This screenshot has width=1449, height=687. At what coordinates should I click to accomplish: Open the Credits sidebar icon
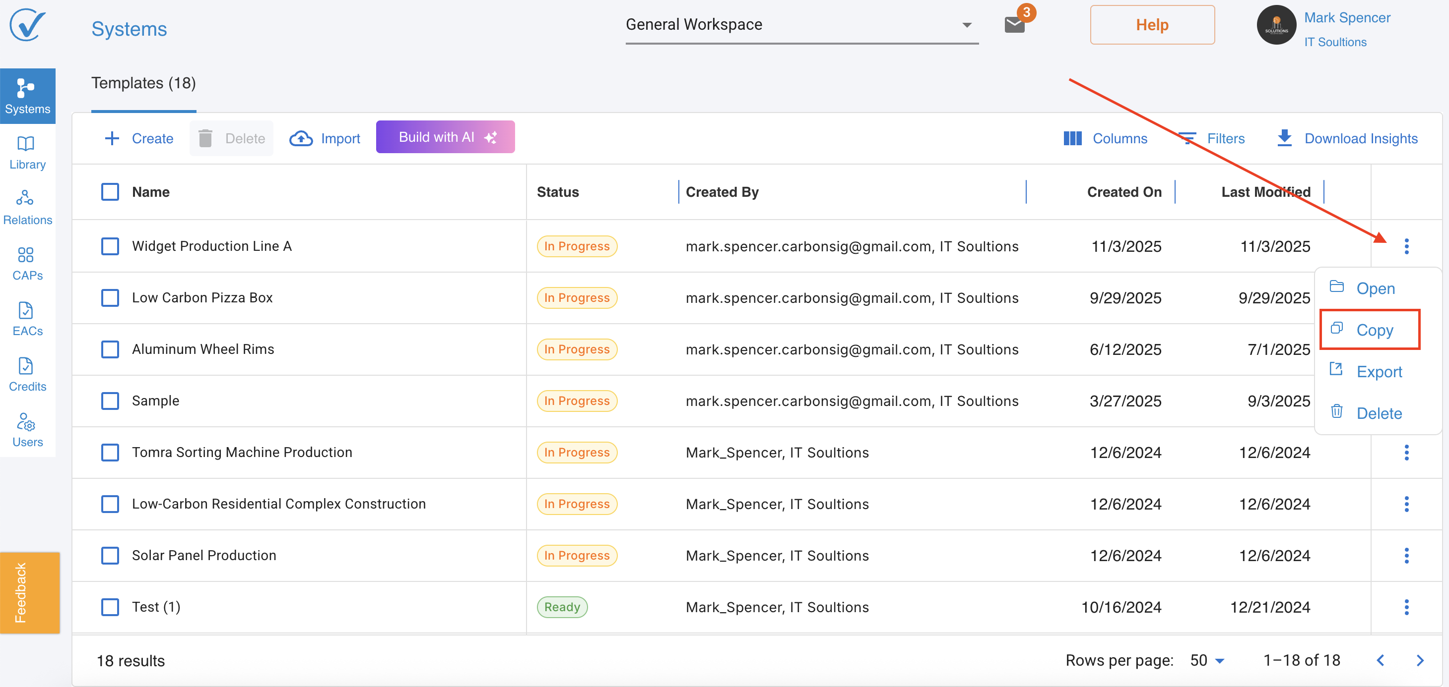click(x=27, y=374)
